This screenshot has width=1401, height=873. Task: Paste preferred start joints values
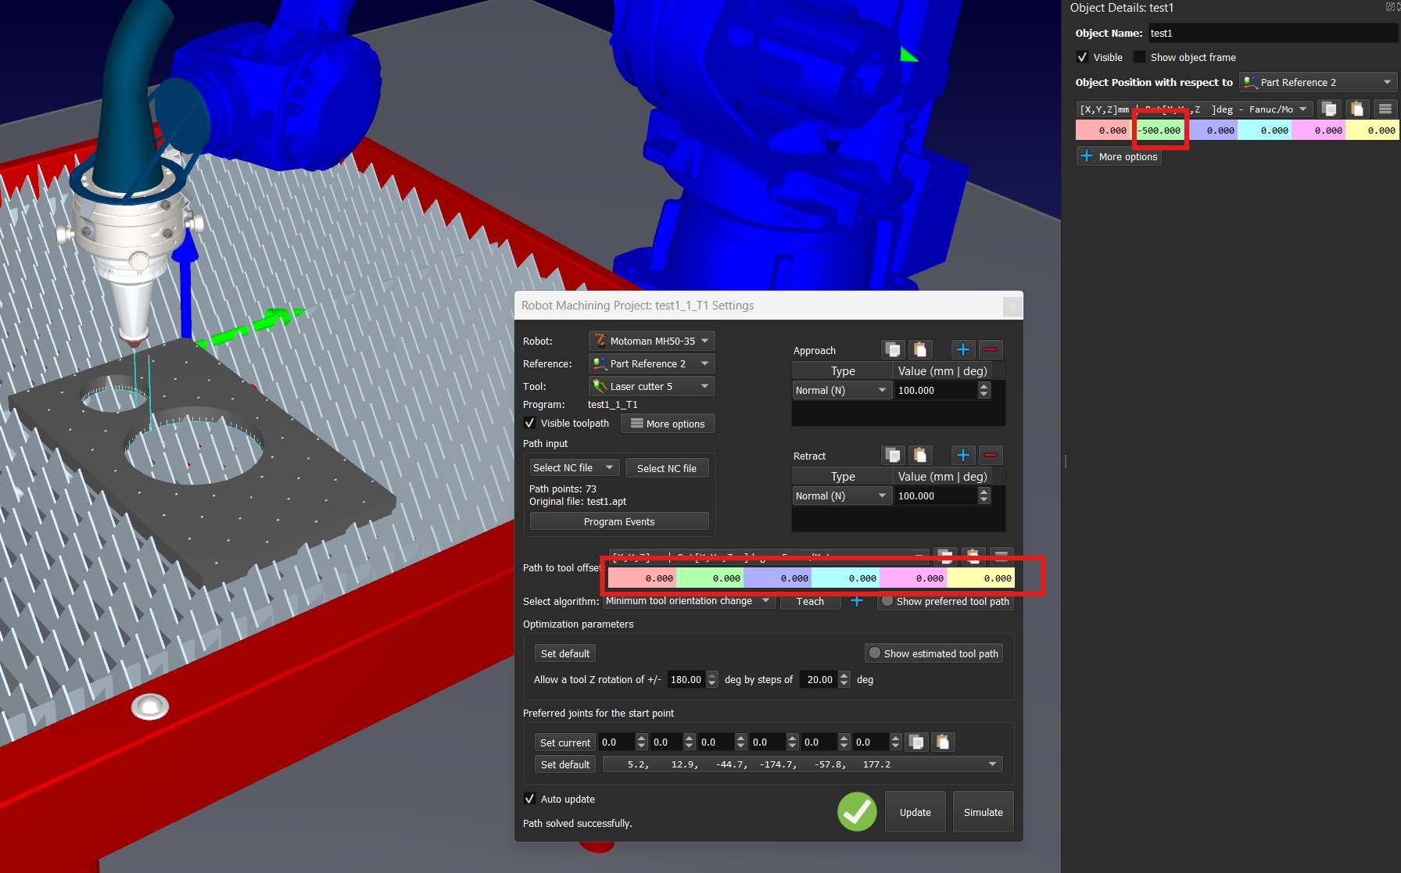point(943,742)
